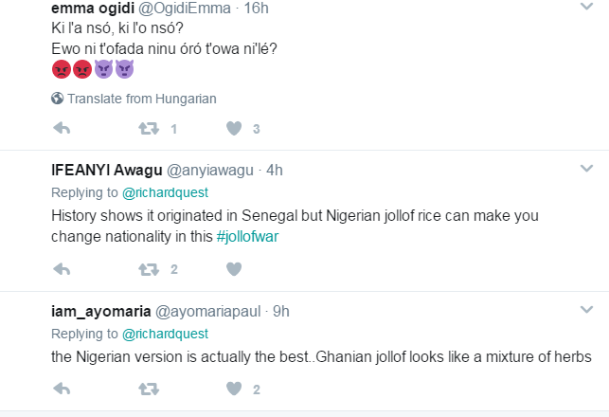
Task: Click Translate from Hungarian link
Action: click(x=142, y=99)
